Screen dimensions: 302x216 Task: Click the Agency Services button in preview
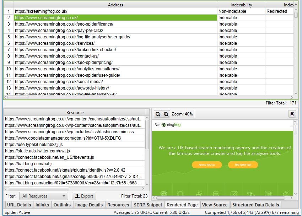[x=207, y=165]
